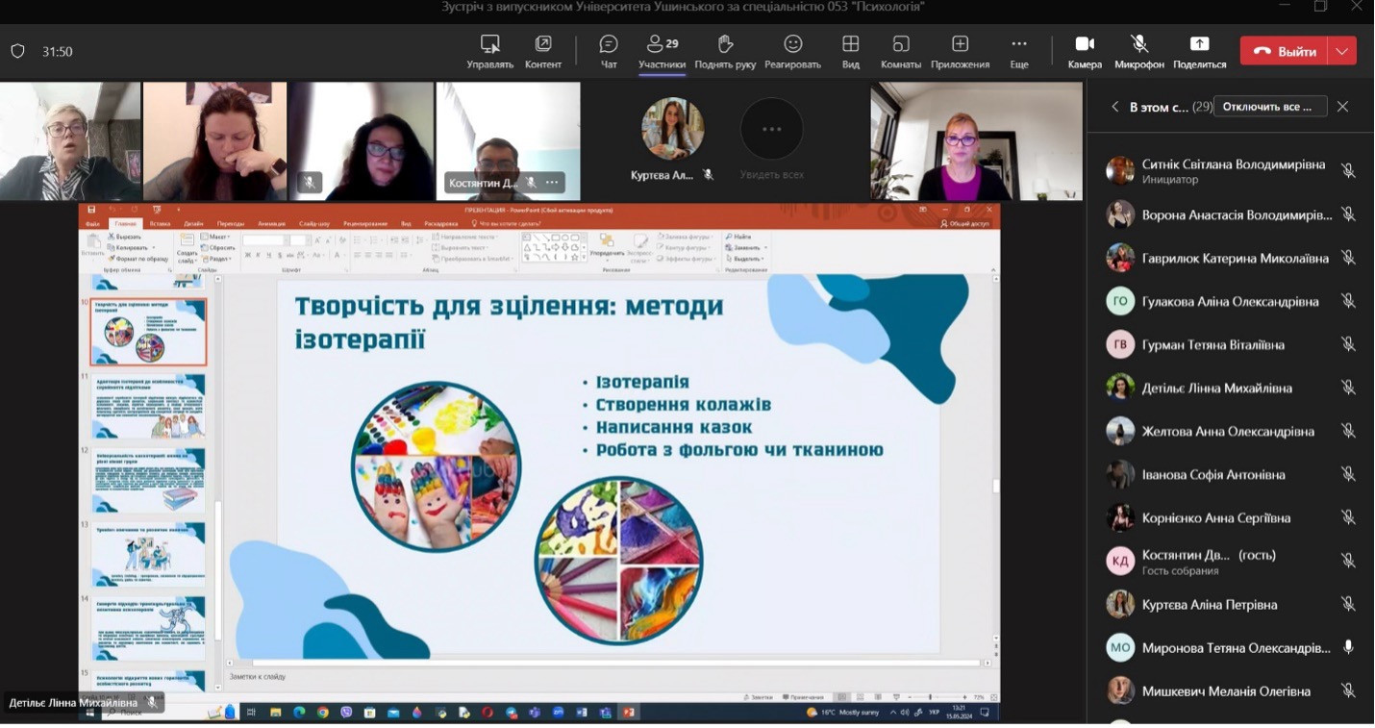Select participant Желтова Анна Олександрівна
The image size is (1375, 728).
[1231, 431]
